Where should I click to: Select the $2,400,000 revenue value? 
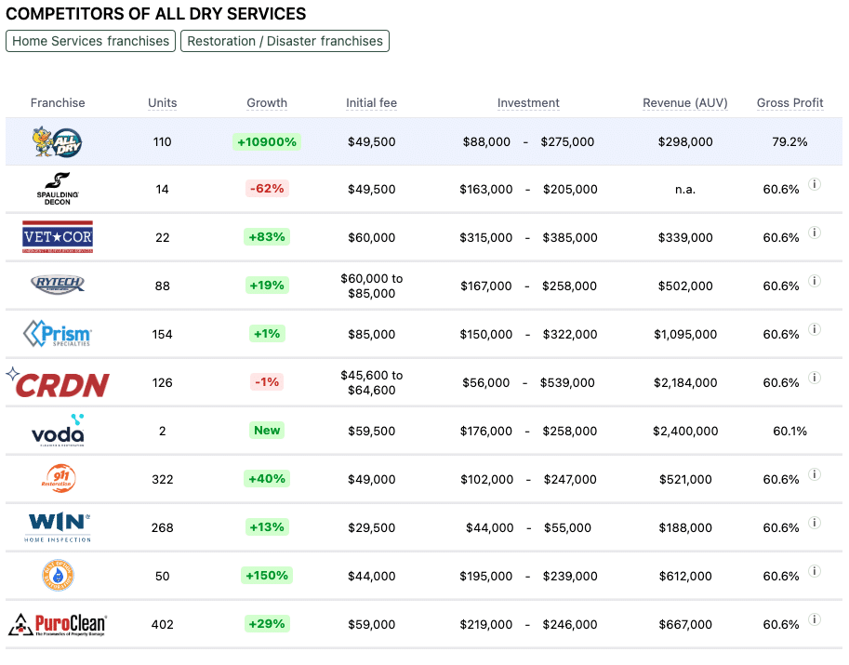685,431
